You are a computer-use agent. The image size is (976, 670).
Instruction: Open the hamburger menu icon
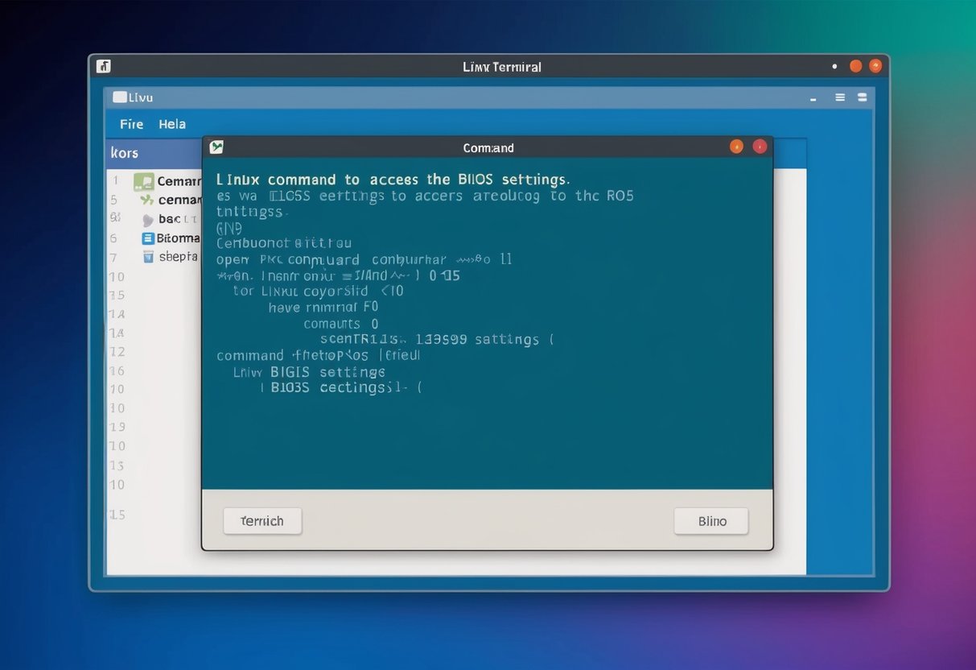tap(839, 97)
